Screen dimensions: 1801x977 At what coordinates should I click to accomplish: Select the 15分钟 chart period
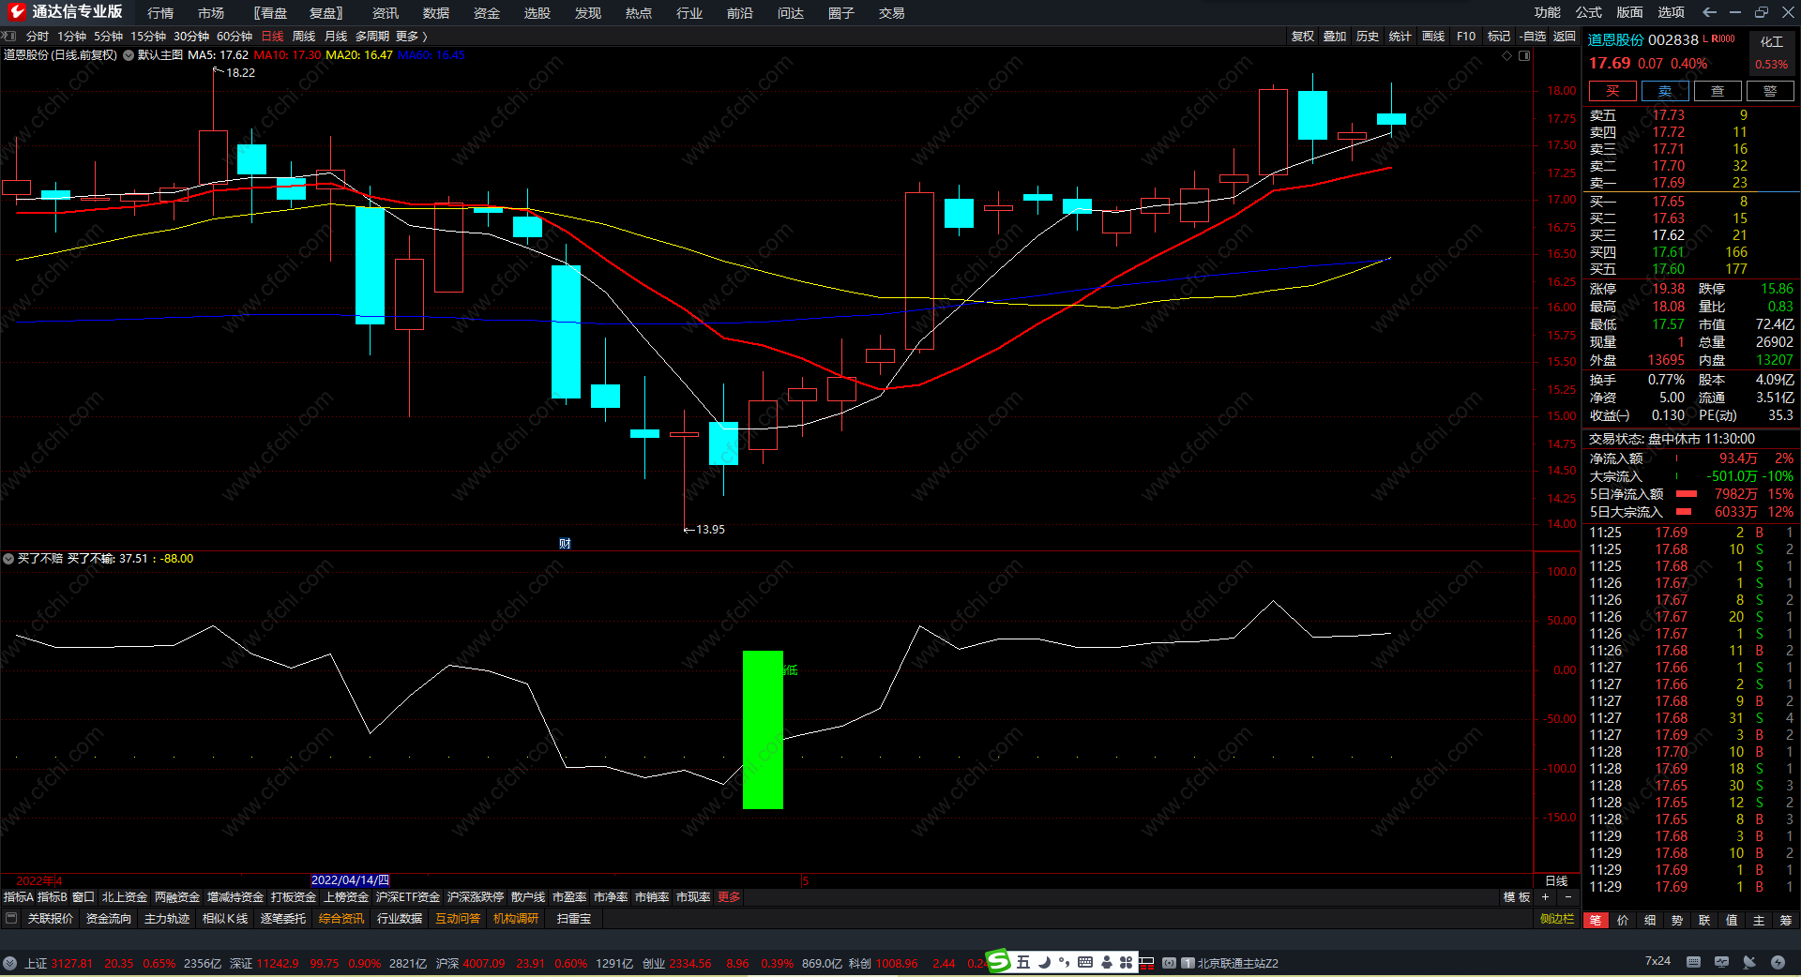click(x=148, y=37)
